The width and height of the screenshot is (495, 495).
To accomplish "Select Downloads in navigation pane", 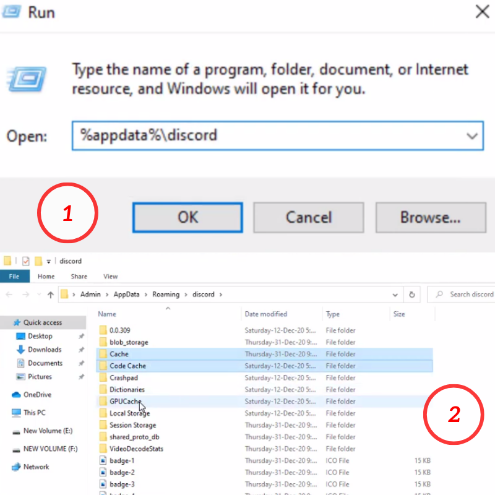I will [x=45, y=350].
